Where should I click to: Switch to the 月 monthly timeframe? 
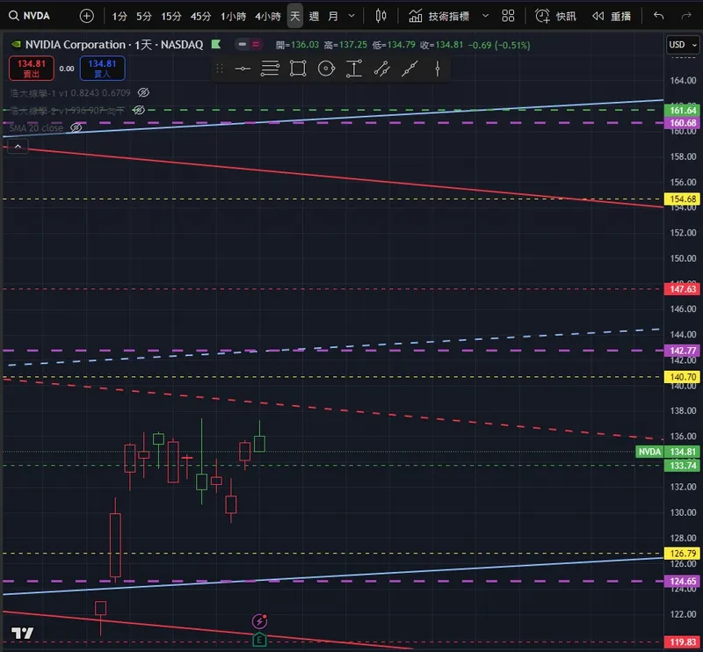[333, 17]
